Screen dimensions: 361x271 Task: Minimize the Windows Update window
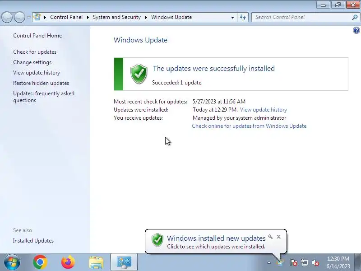324,5
